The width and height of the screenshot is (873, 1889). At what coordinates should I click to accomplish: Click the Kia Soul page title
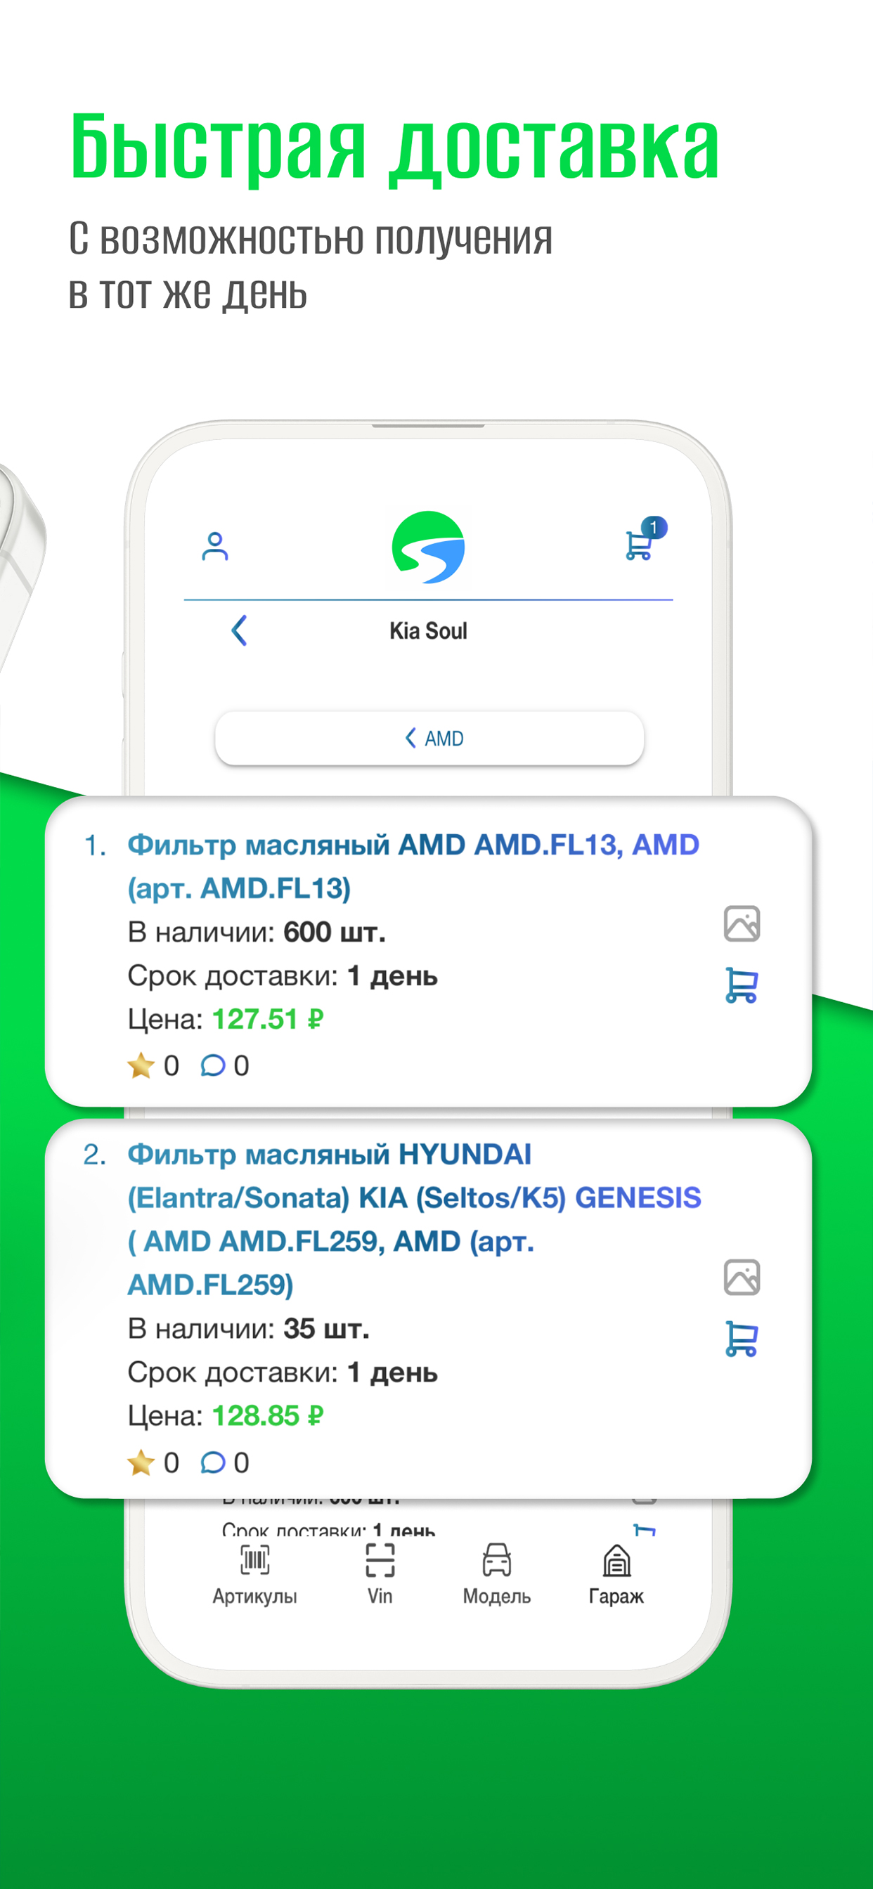pyautogui.click(x=429, y=630)
